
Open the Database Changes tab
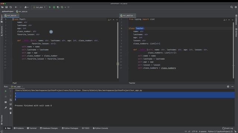click(x=49, y=128)
